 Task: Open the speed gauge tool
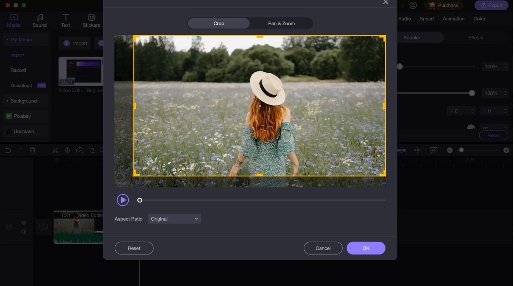tap(80, 150)
